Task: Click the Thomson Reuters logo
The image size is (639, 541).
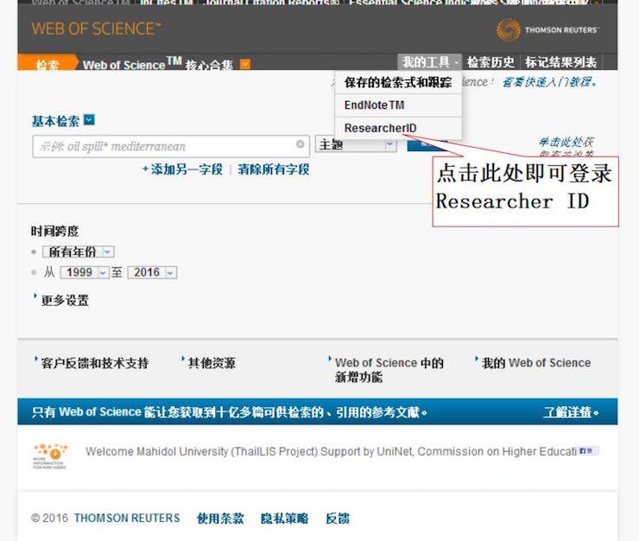Action: point(547,29)
